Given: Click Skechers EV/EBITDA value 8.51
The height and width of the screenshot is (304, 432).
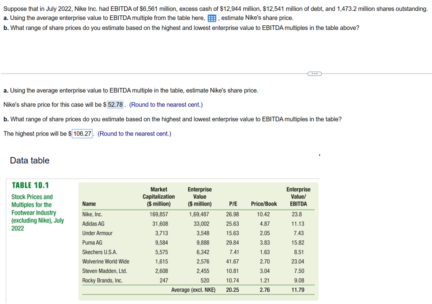Looking at the screenshot, I should pyautogui.click(x=299, y=252).
